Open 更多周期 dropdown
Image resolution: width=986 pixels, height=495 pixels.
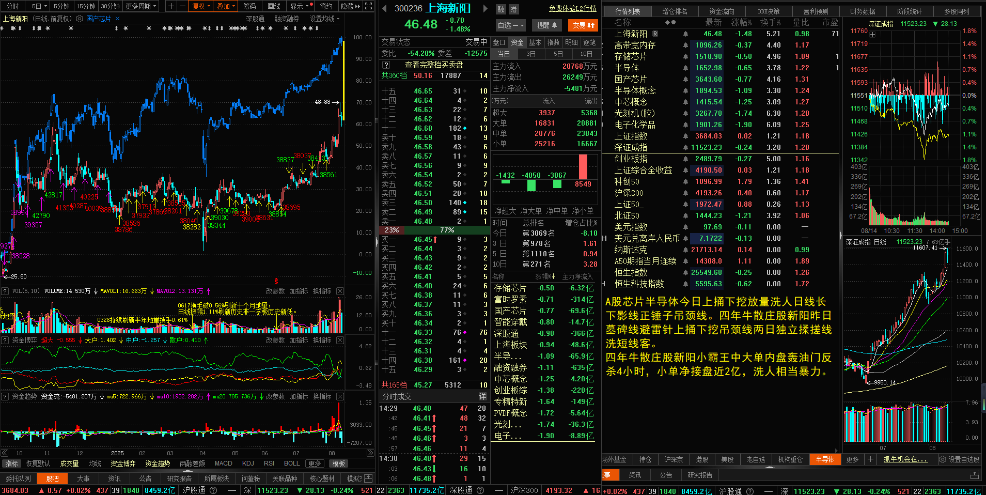141,6
